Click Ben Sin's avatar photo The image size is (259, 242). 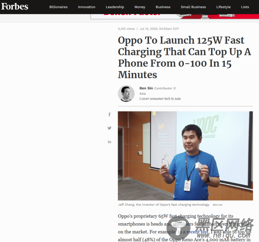[126, 94]
